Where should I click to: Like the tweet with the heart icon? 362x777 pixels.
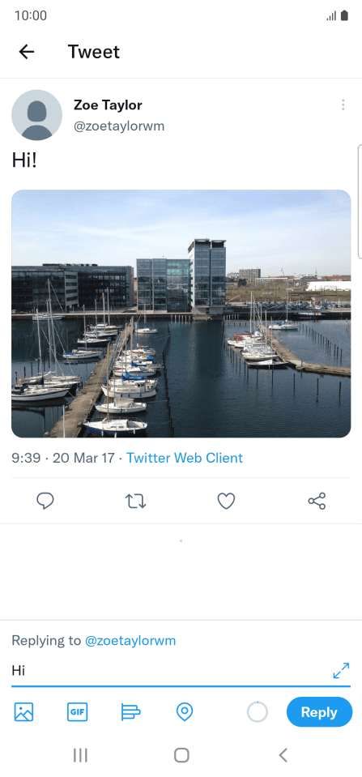tap(226, 501)
